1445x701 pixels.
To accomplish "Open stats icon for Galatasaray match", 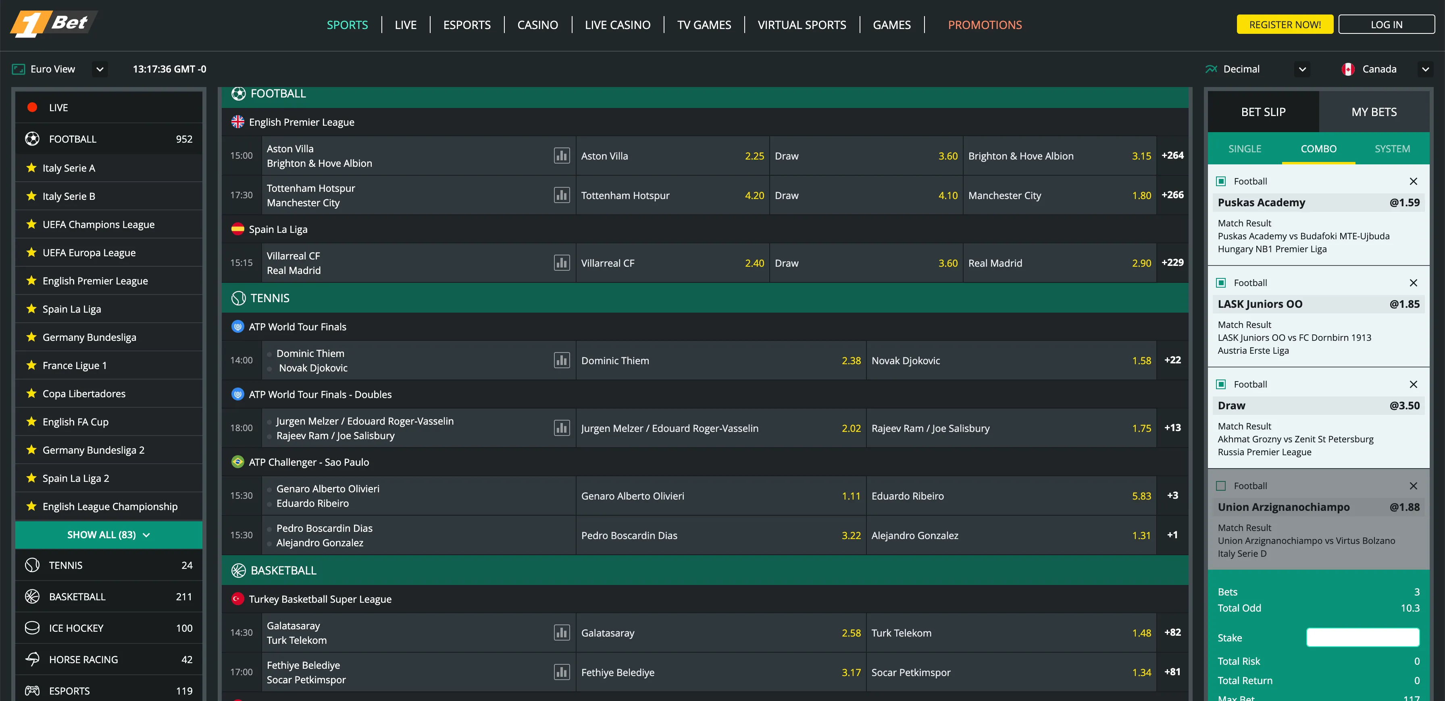I will point(562,633).
